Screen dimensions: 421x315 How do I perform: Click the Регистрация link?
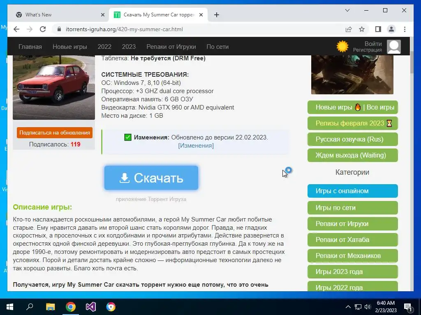point(367,50)
